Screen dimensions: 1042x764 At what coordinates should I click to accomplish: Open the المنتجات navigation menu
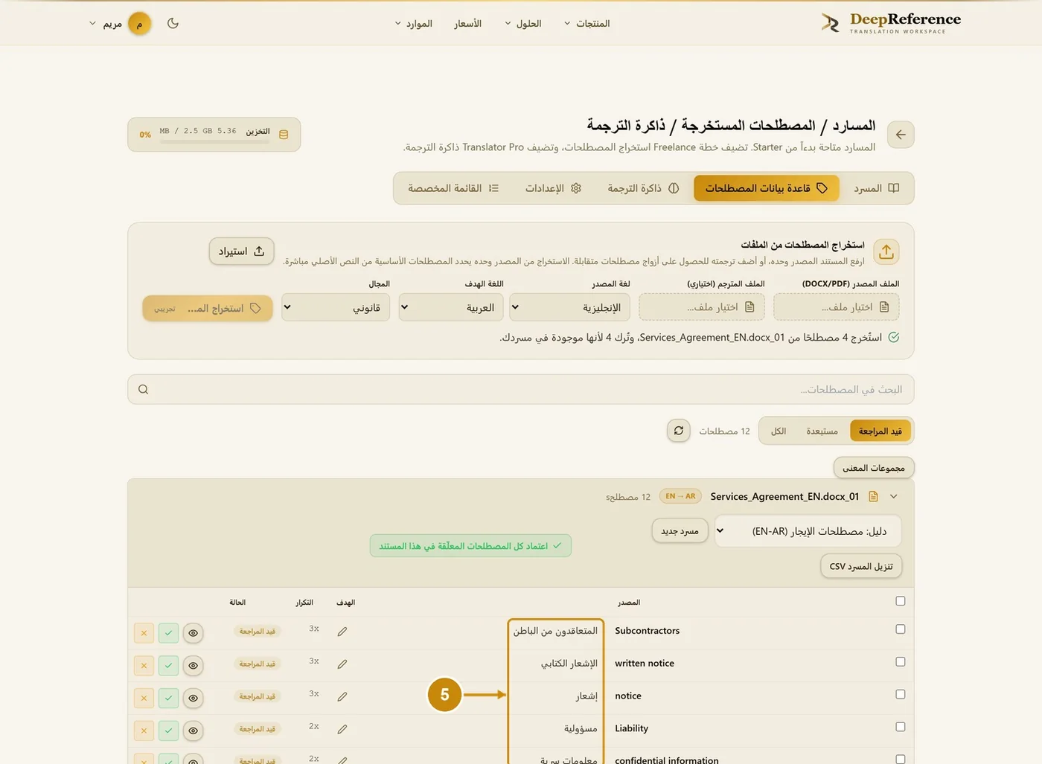[586, 23]
